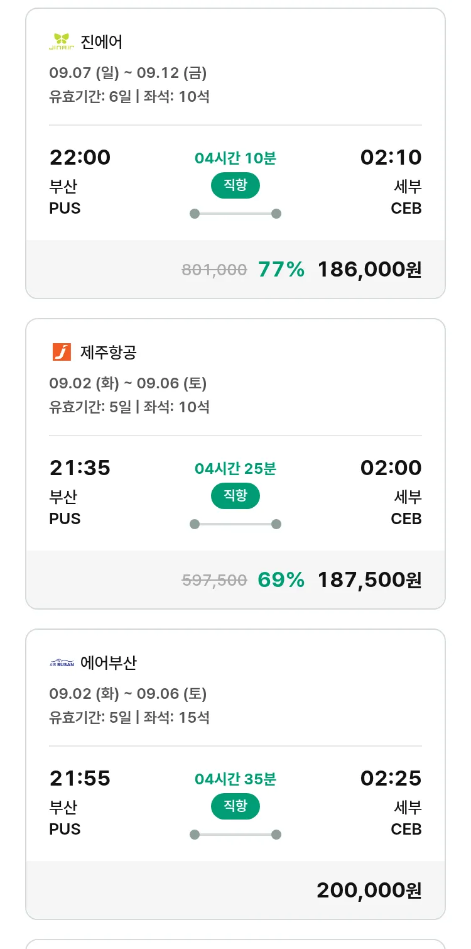Click the 69% discount label
The height and width of the screenshot is (949, 471).
281,580
